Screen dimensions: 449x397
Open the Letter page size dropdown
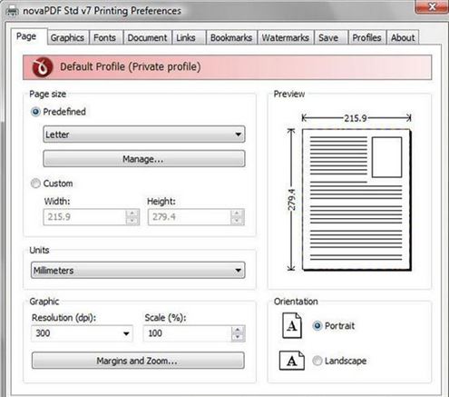click(x=144, y=134)
